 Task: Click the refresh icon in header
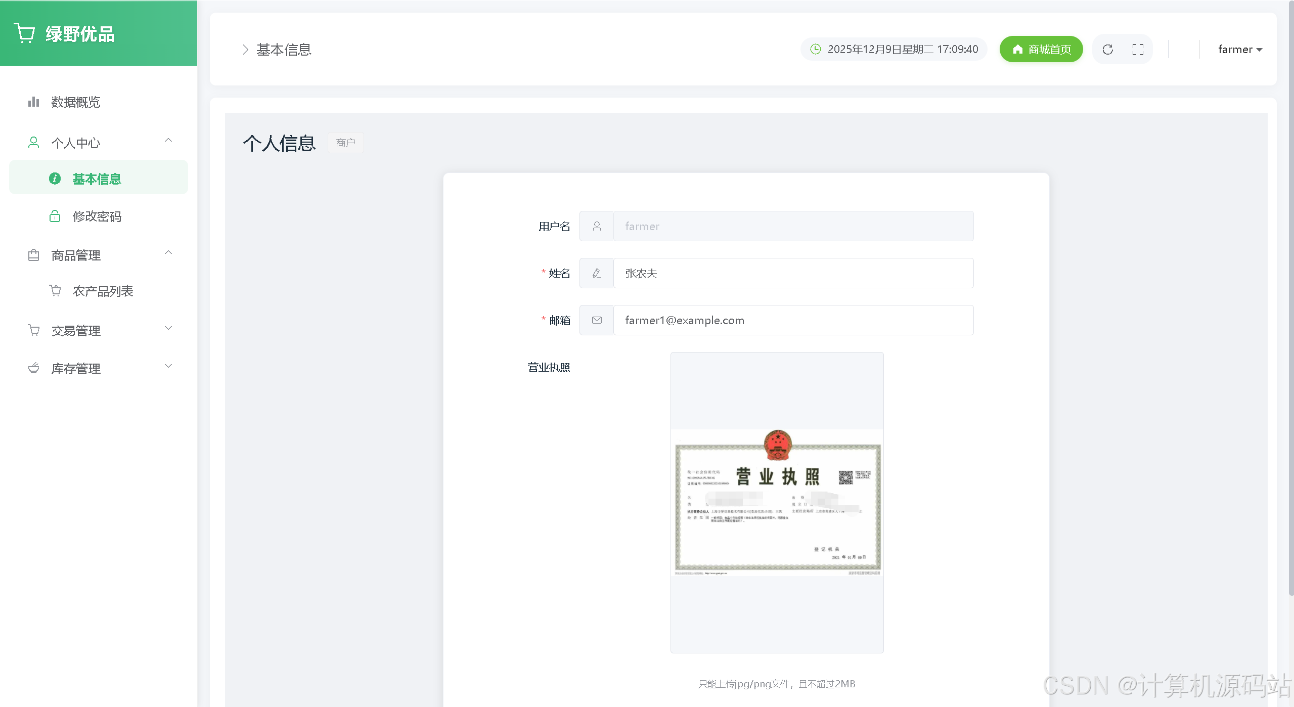pos(1107,50)
